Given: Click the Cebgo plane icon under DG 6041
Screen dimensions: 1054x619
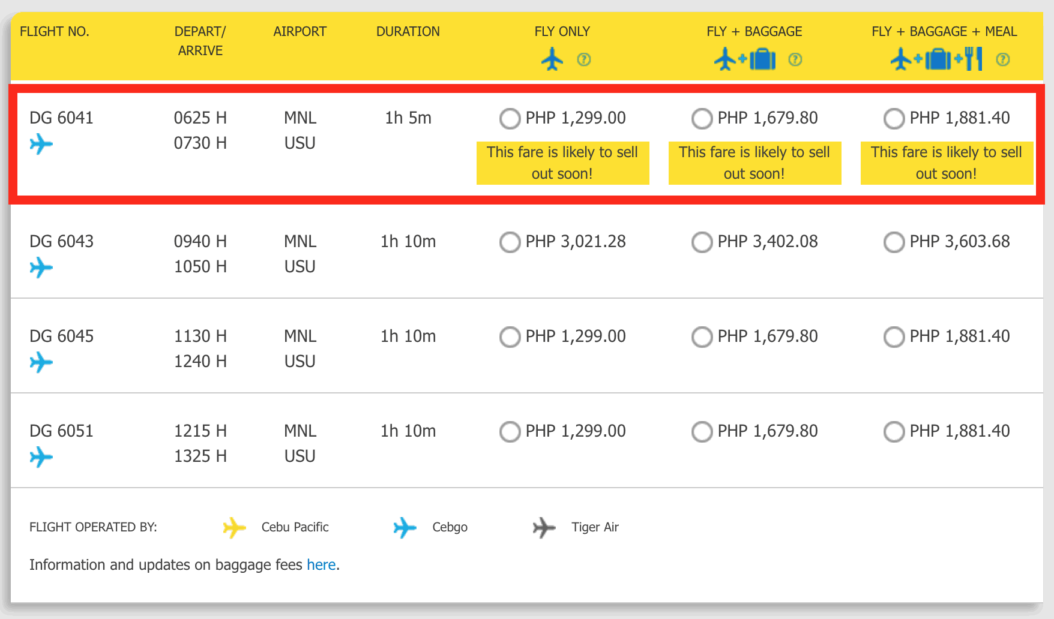Looking at the screenshot, I should [41, 144].
